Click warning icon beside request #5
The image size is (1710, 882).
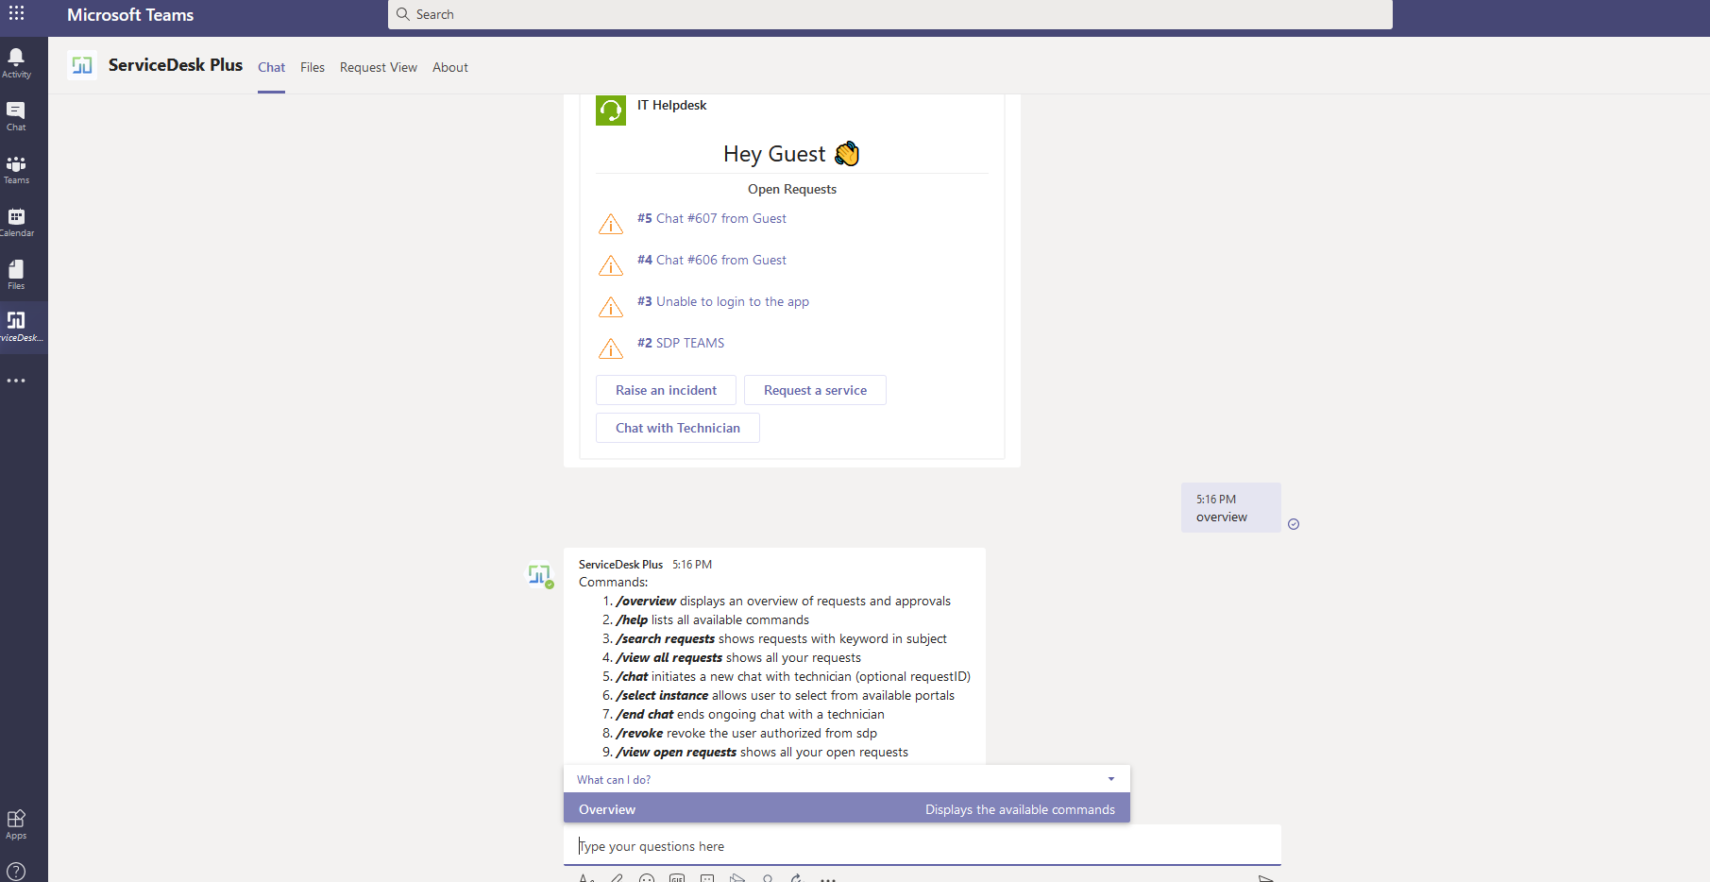pyautogui.click(x=611, y=224)
